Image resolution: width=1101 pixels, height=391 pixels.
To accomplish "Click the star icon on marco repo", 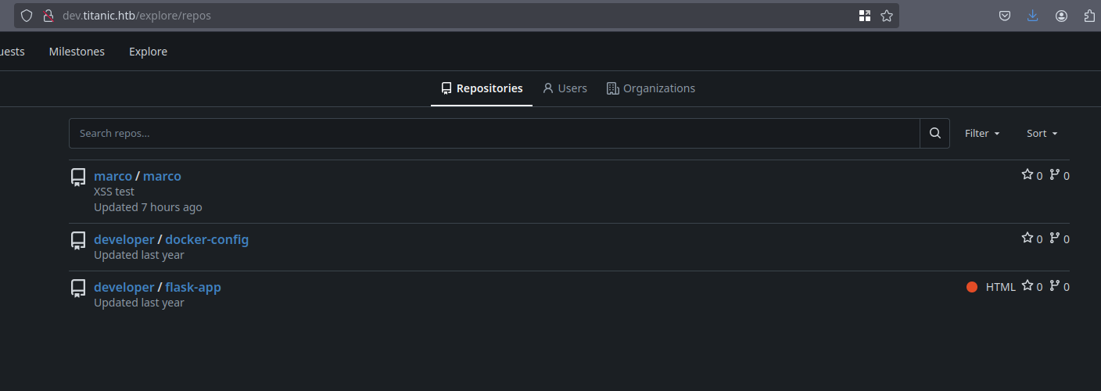I will [x=1027, y=174].
